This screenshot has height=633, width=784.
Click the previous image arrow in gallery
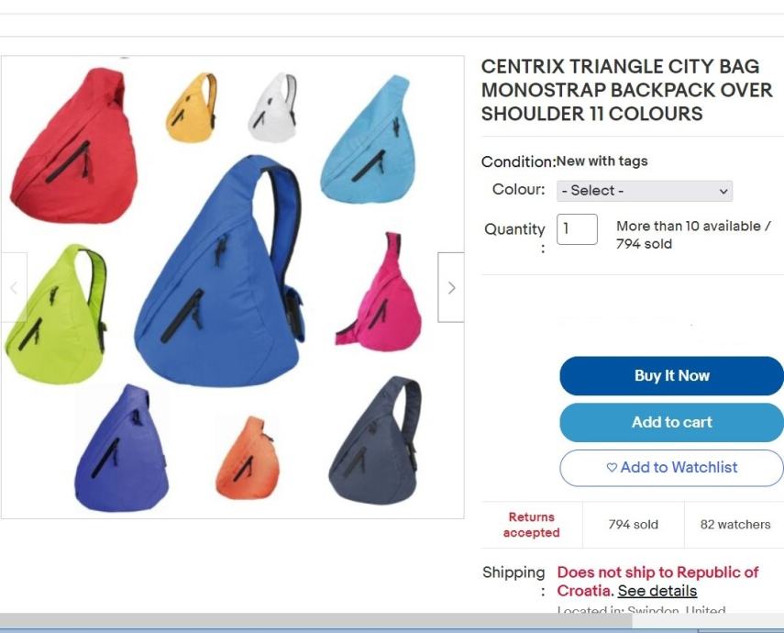(x=14, y=287)
